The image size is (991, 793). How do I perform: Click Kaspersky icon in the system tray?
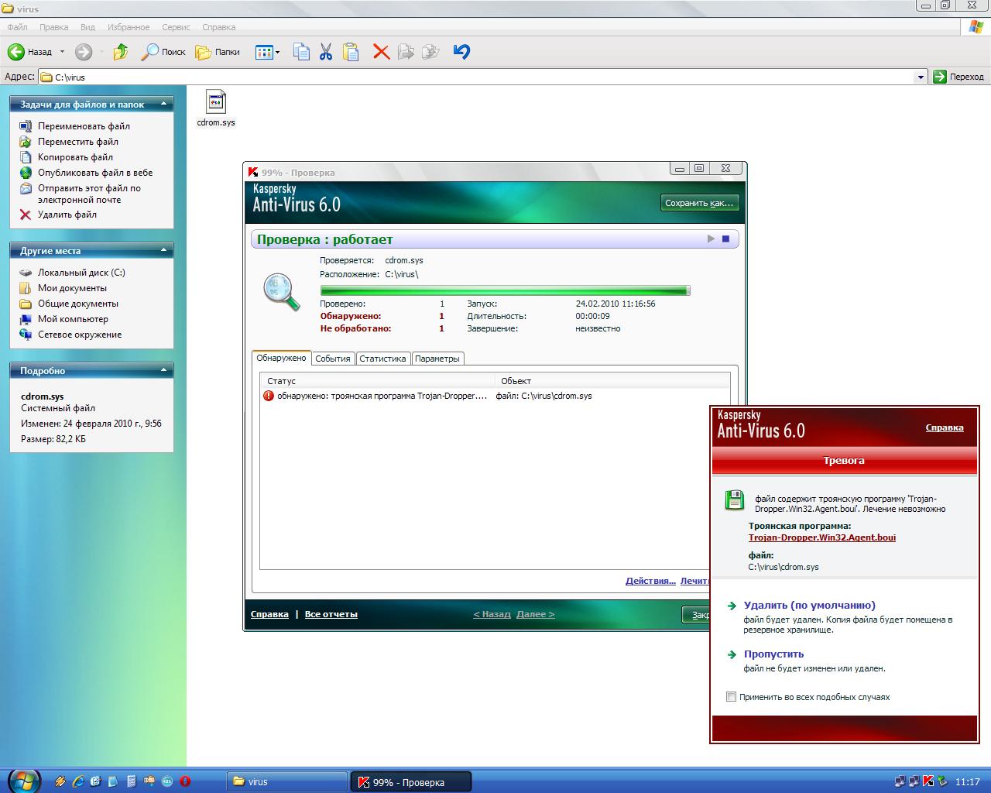[928, 781]
